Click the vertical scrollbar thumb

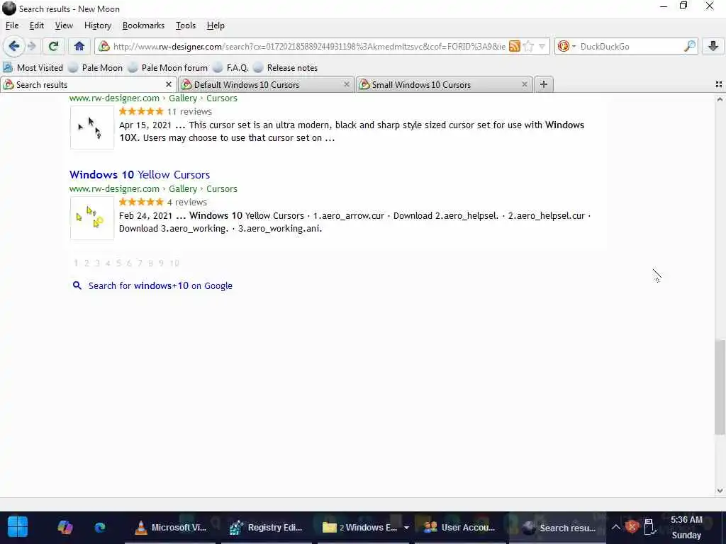pyautogui.click(x=720, y=387)
